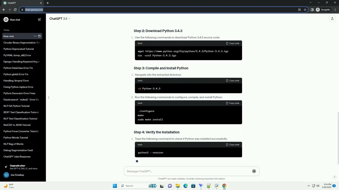Open File Explorer from taskbar
339x190 pixels.
[x=178, y=186]
